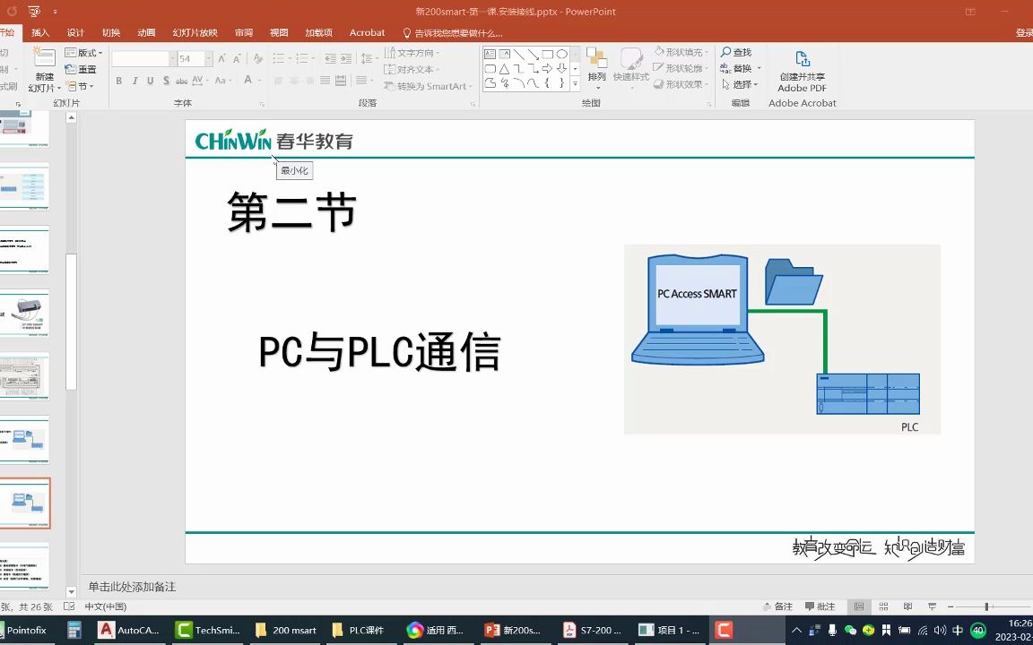Switch to Reading View in status bar
Viewport: 1033px width, 645px height.
[907, 606]
